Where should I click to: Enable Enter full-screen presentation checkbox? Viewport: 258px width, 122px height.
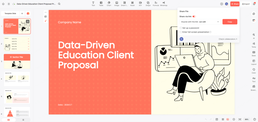point(181,32)
